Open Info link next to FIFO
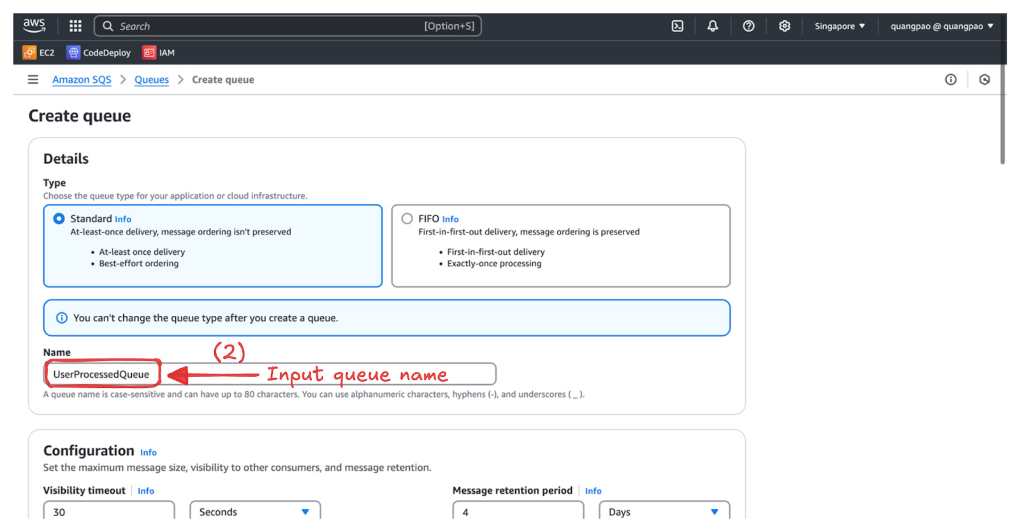Image resolution: width=1020 pixels, height=532 pixels. [x=450, y=219]
